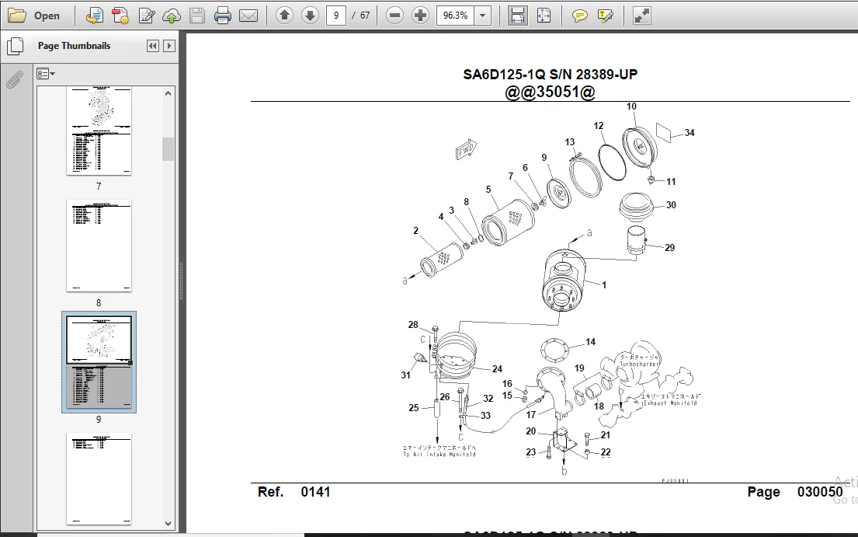Click the email envelope icon
This screenshot has height=537, width=858.
pos(248,16)
